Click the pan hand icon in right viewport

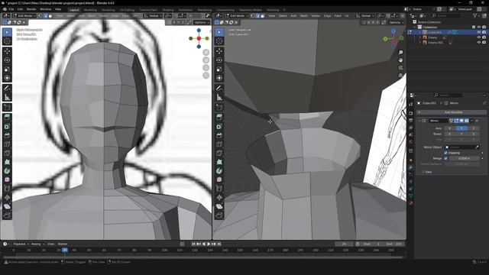pos(400,60)
